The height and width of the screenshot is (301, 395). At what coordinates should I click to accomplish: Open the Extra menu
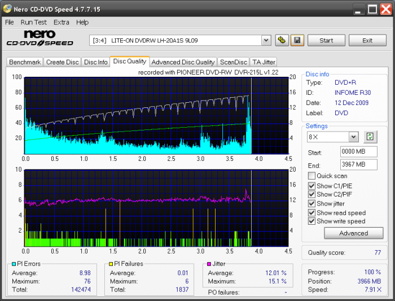61,22
